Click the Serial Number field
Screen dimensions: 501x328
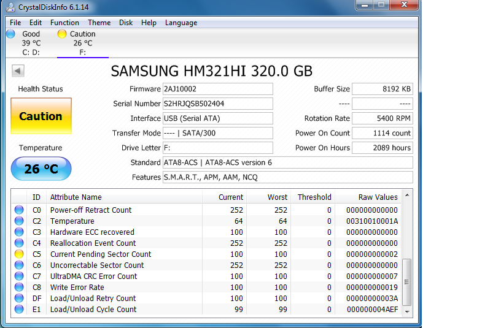coord(217,104)
